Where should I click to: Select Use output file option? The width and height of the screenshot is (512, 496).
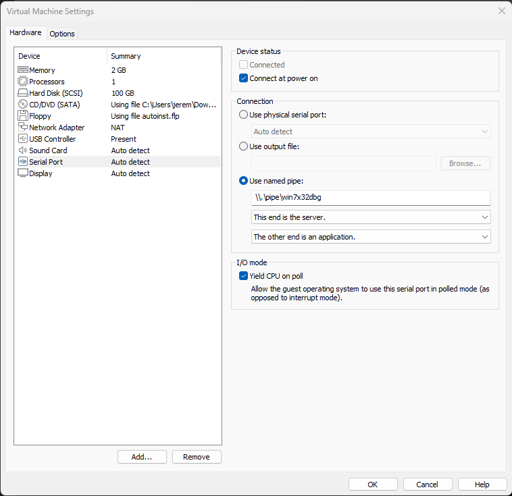tap(243, 146)
